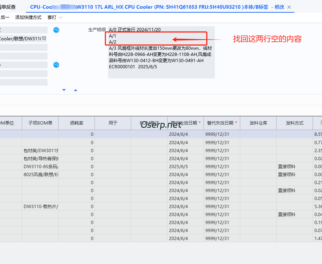Close the CPU-Cooler document tab
The image size is (322, 264).
pos(289,7)
